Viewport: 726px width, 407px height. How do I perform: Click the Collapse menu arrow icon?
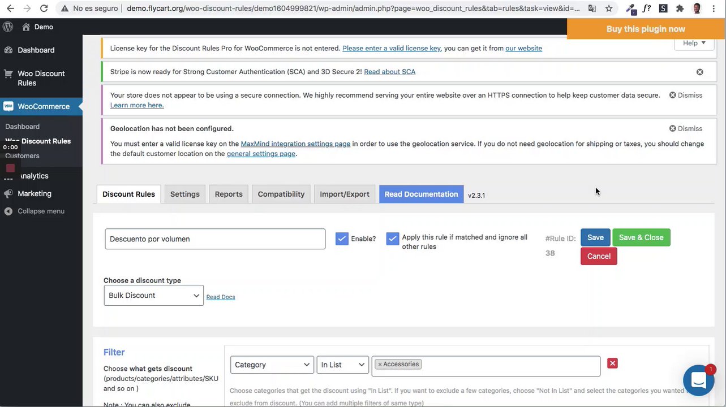[8, 211]
